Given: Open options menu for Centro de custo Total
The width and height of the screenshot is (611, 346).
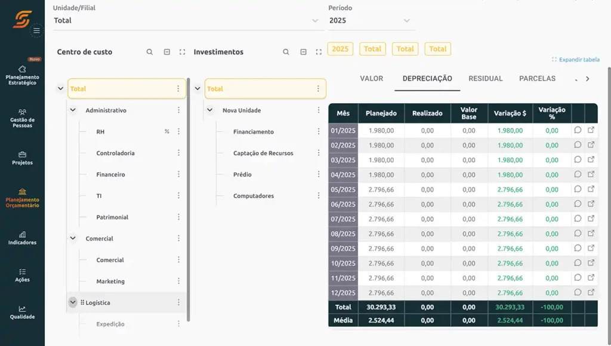Looking at the screenshot, I should tap(178, 88).
